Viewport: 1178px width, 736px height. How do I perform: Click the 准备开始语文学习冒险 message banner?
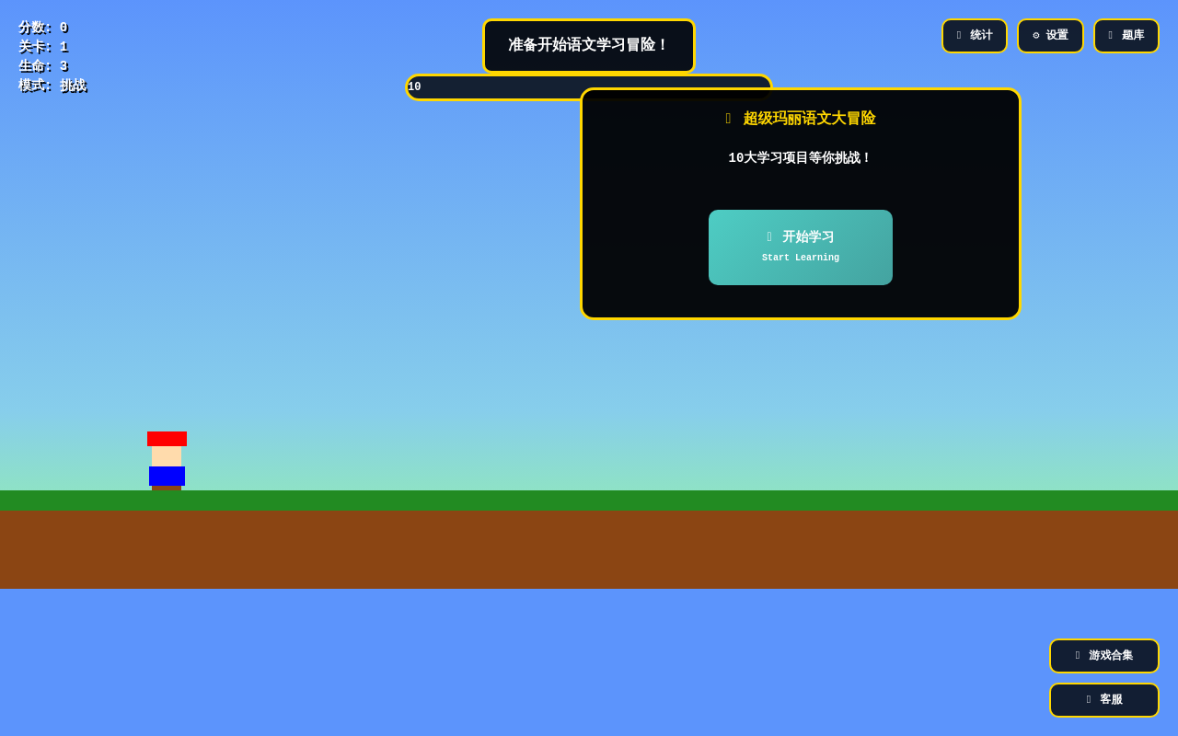pyautogui.click(x=588, y=45)
